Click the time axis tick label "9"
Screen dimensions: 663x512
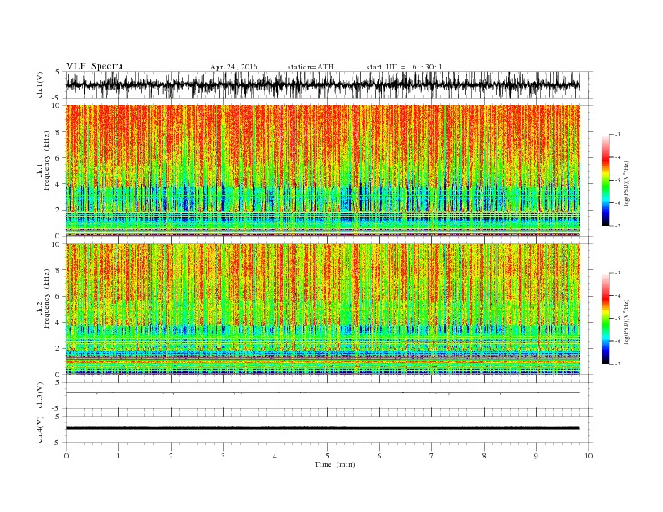pos(536,456)
